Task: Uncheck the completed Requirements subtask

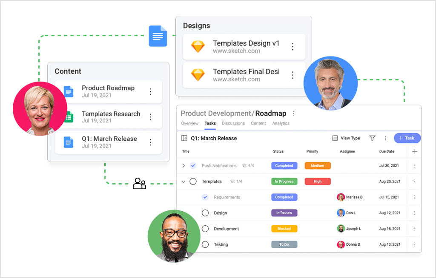Action: coord(205,197)
